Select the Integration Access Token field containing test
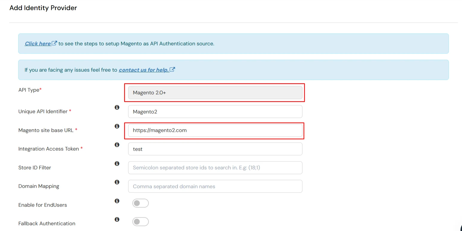462x231 pixels. pos(215,149)
